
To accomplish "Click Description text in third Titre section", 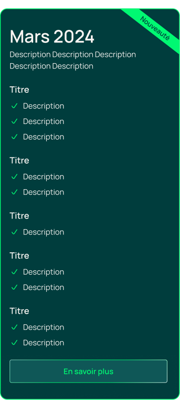I will point(43,232).
